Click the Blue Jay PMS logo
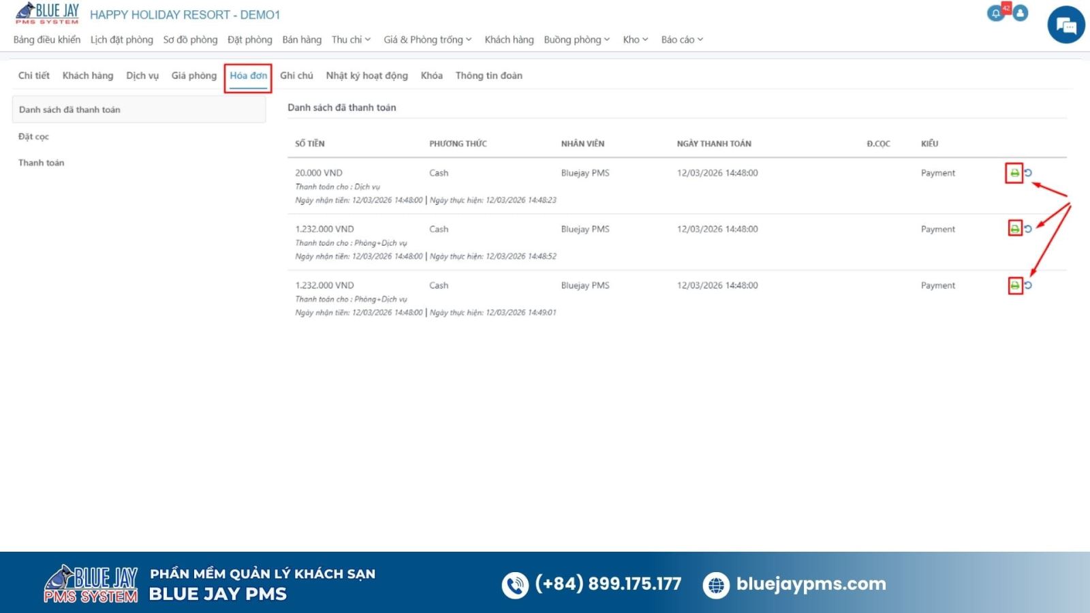The width and height of the screenshot is (1090, 613). [x=48, y=13]
